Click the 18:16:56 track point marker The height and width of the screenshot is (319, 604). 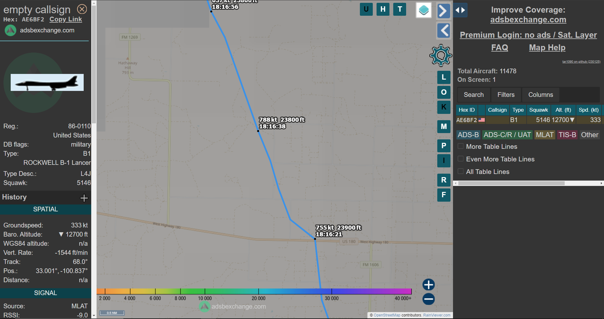tap(211, 11)
